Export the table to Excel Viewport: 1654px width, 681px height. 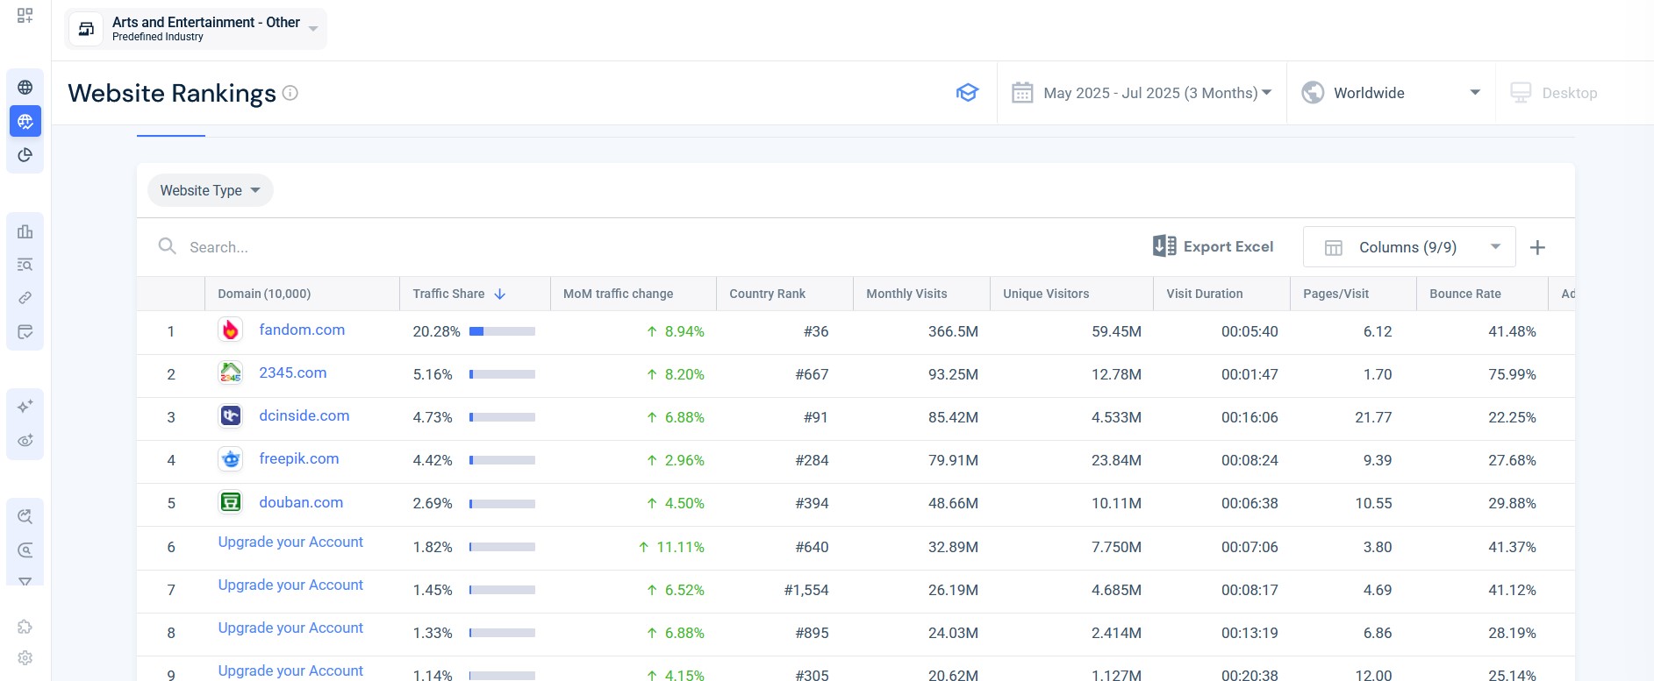tap(1214, 246)
